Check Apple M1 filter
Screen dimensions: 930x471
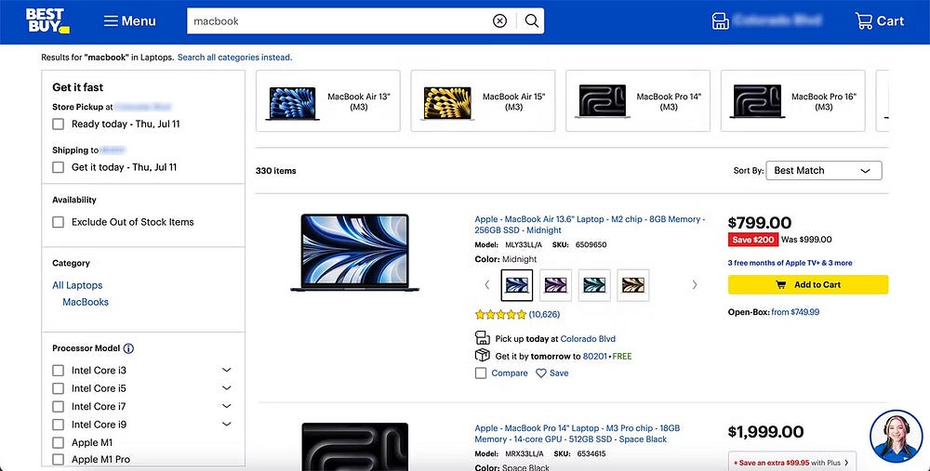point(58,442)
